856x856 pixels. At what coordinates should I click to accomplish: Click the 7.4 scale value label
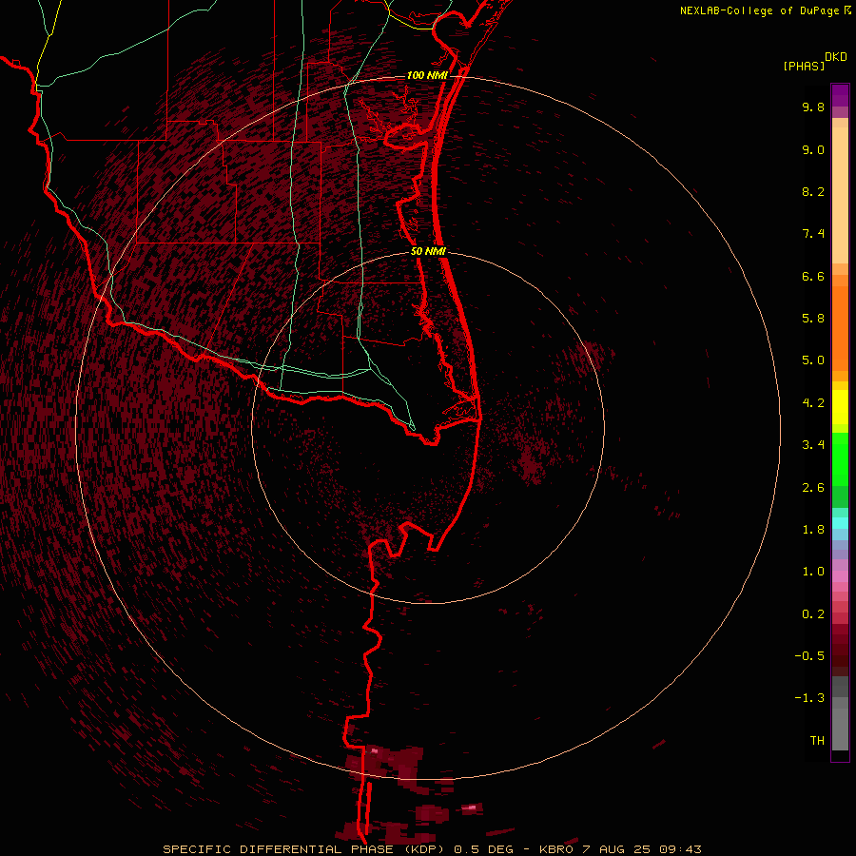(x=813, y=234)
